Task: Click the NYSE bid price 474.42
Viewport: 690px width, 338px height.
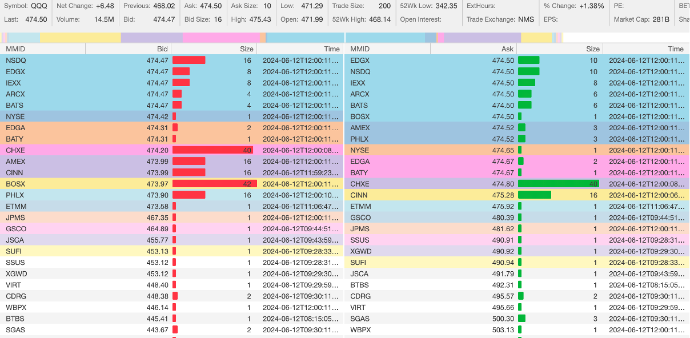Action: [157, 116]
